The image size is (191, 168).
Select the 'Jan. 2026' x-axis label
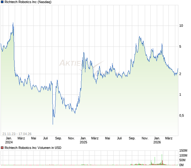pos(157,140)
